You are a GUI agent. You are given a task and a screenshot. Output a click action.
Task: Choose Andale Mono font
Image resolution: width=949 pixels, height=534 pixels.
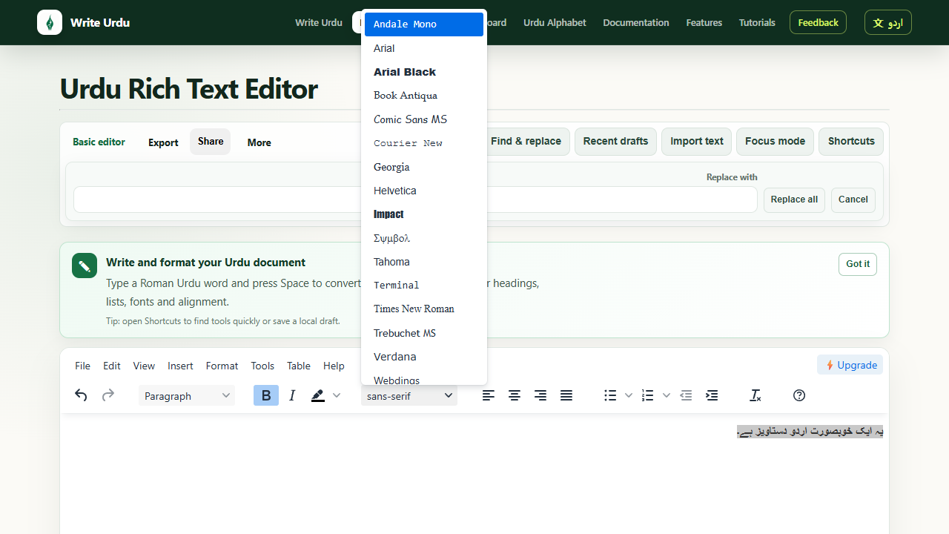pos(424,24)
